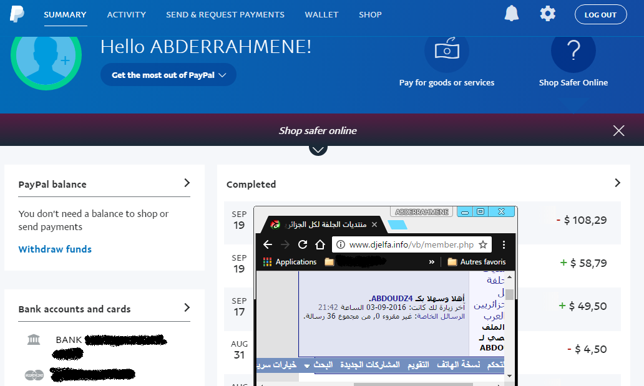Open the PayPal balance arrow
This screenshot has width=644, height=386.
[187, 183]
